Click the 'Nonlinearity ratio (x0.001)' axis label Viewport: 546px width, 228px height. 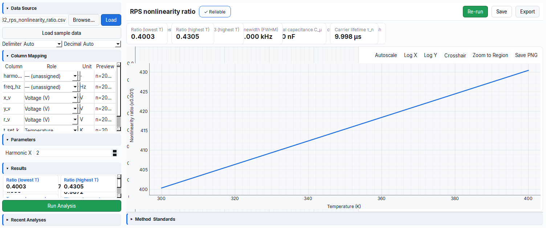tap(132, 115)
